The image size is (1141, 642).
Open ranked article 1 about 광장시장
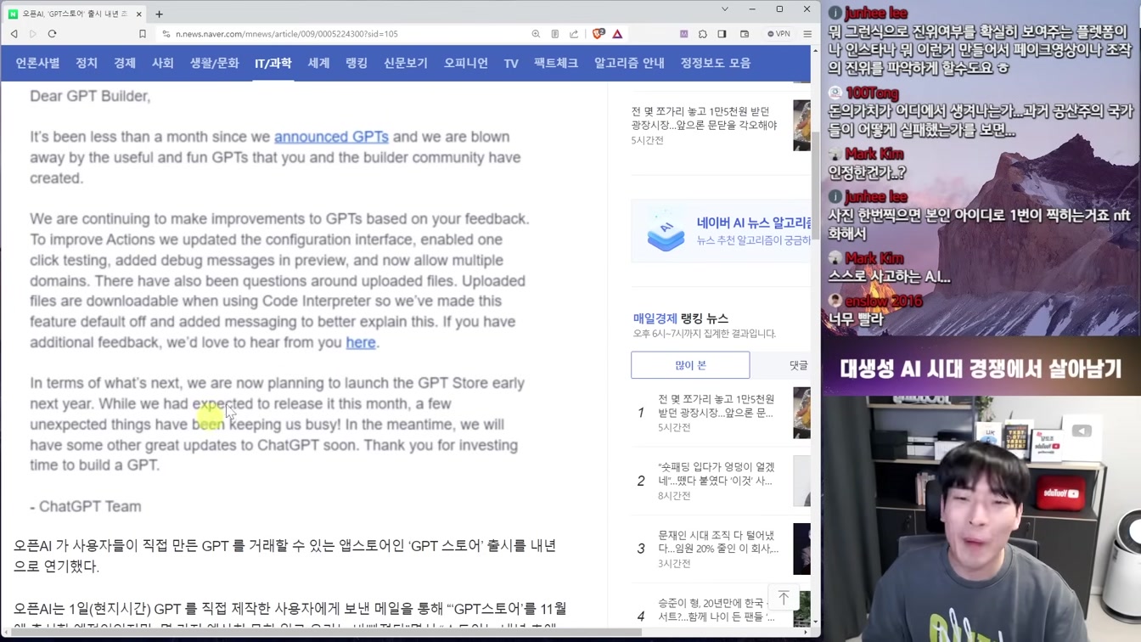[x=716, y=405]
